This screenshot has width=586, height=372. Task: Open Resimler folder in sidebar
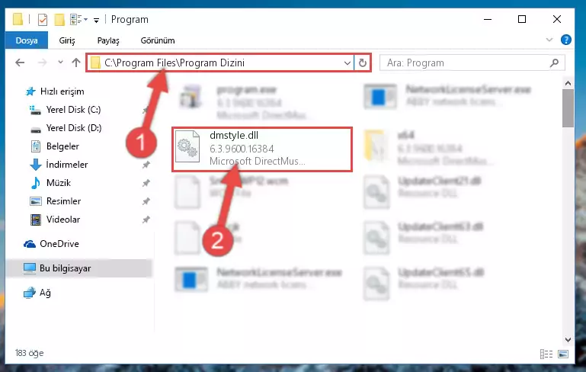coord(63,201)
